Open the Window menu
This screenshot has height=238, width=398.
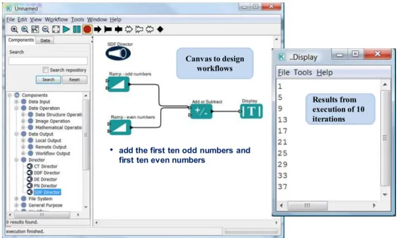coord(97,20)
